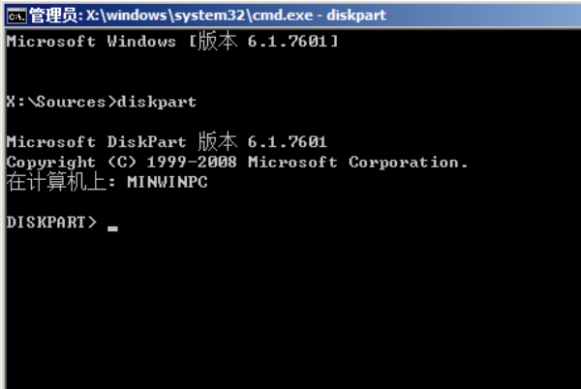Image resolution: width=581 pixels, height=389 pixels.
Task: Open the cmd system menu icon
Action: pos(15,15)
